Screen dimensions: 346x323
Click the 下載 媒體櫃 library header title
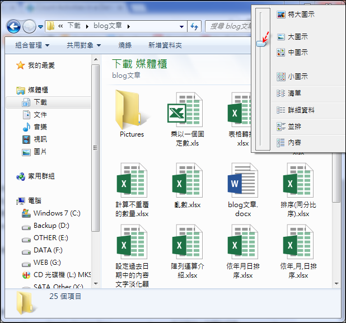pyautogui.click(x=139, y=64)
